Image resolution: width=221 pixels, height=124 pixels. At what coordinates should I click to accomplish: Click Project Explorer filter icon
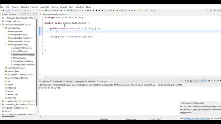pos(28,14)
